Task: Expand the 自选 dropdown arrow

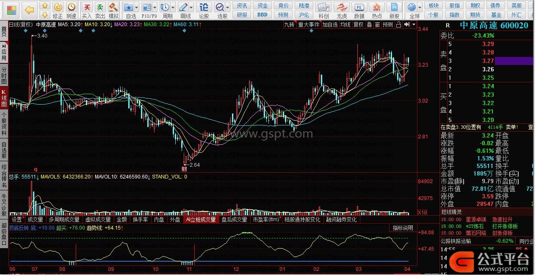Action: click(137, 8)
